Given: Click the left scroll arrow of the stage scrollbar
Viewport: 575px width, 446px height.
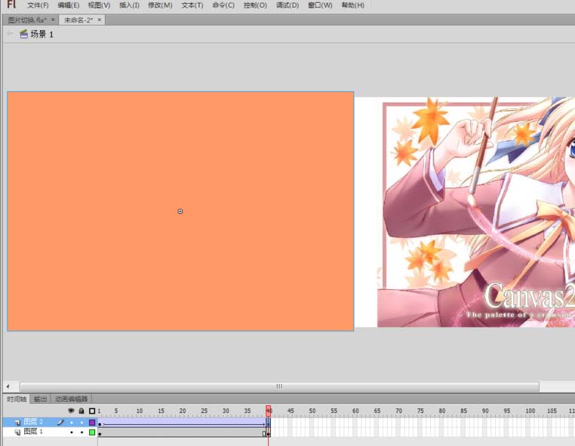Looking at the screenshot, I should [8, 386].
